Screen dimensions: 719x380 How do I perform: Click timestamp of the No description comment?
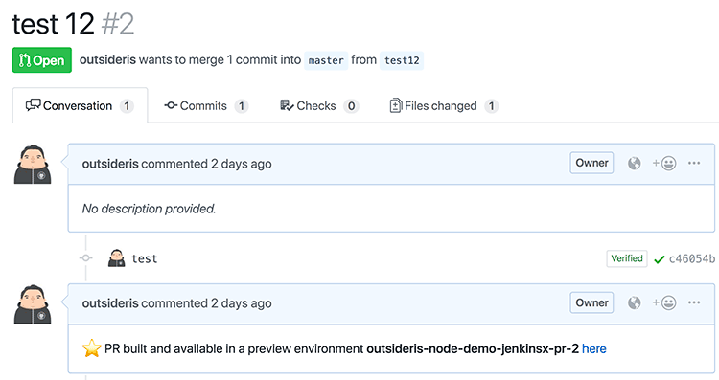242,164
